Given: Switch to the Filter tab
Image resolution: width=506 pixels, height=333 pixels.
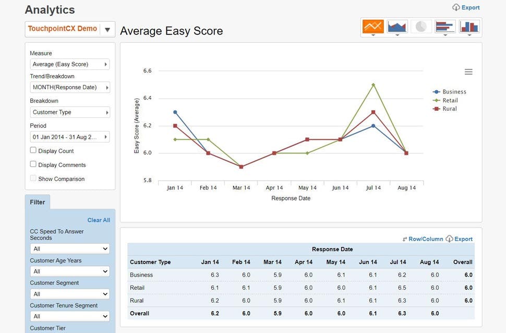Looking at the screenshot, I should (38, 202).
